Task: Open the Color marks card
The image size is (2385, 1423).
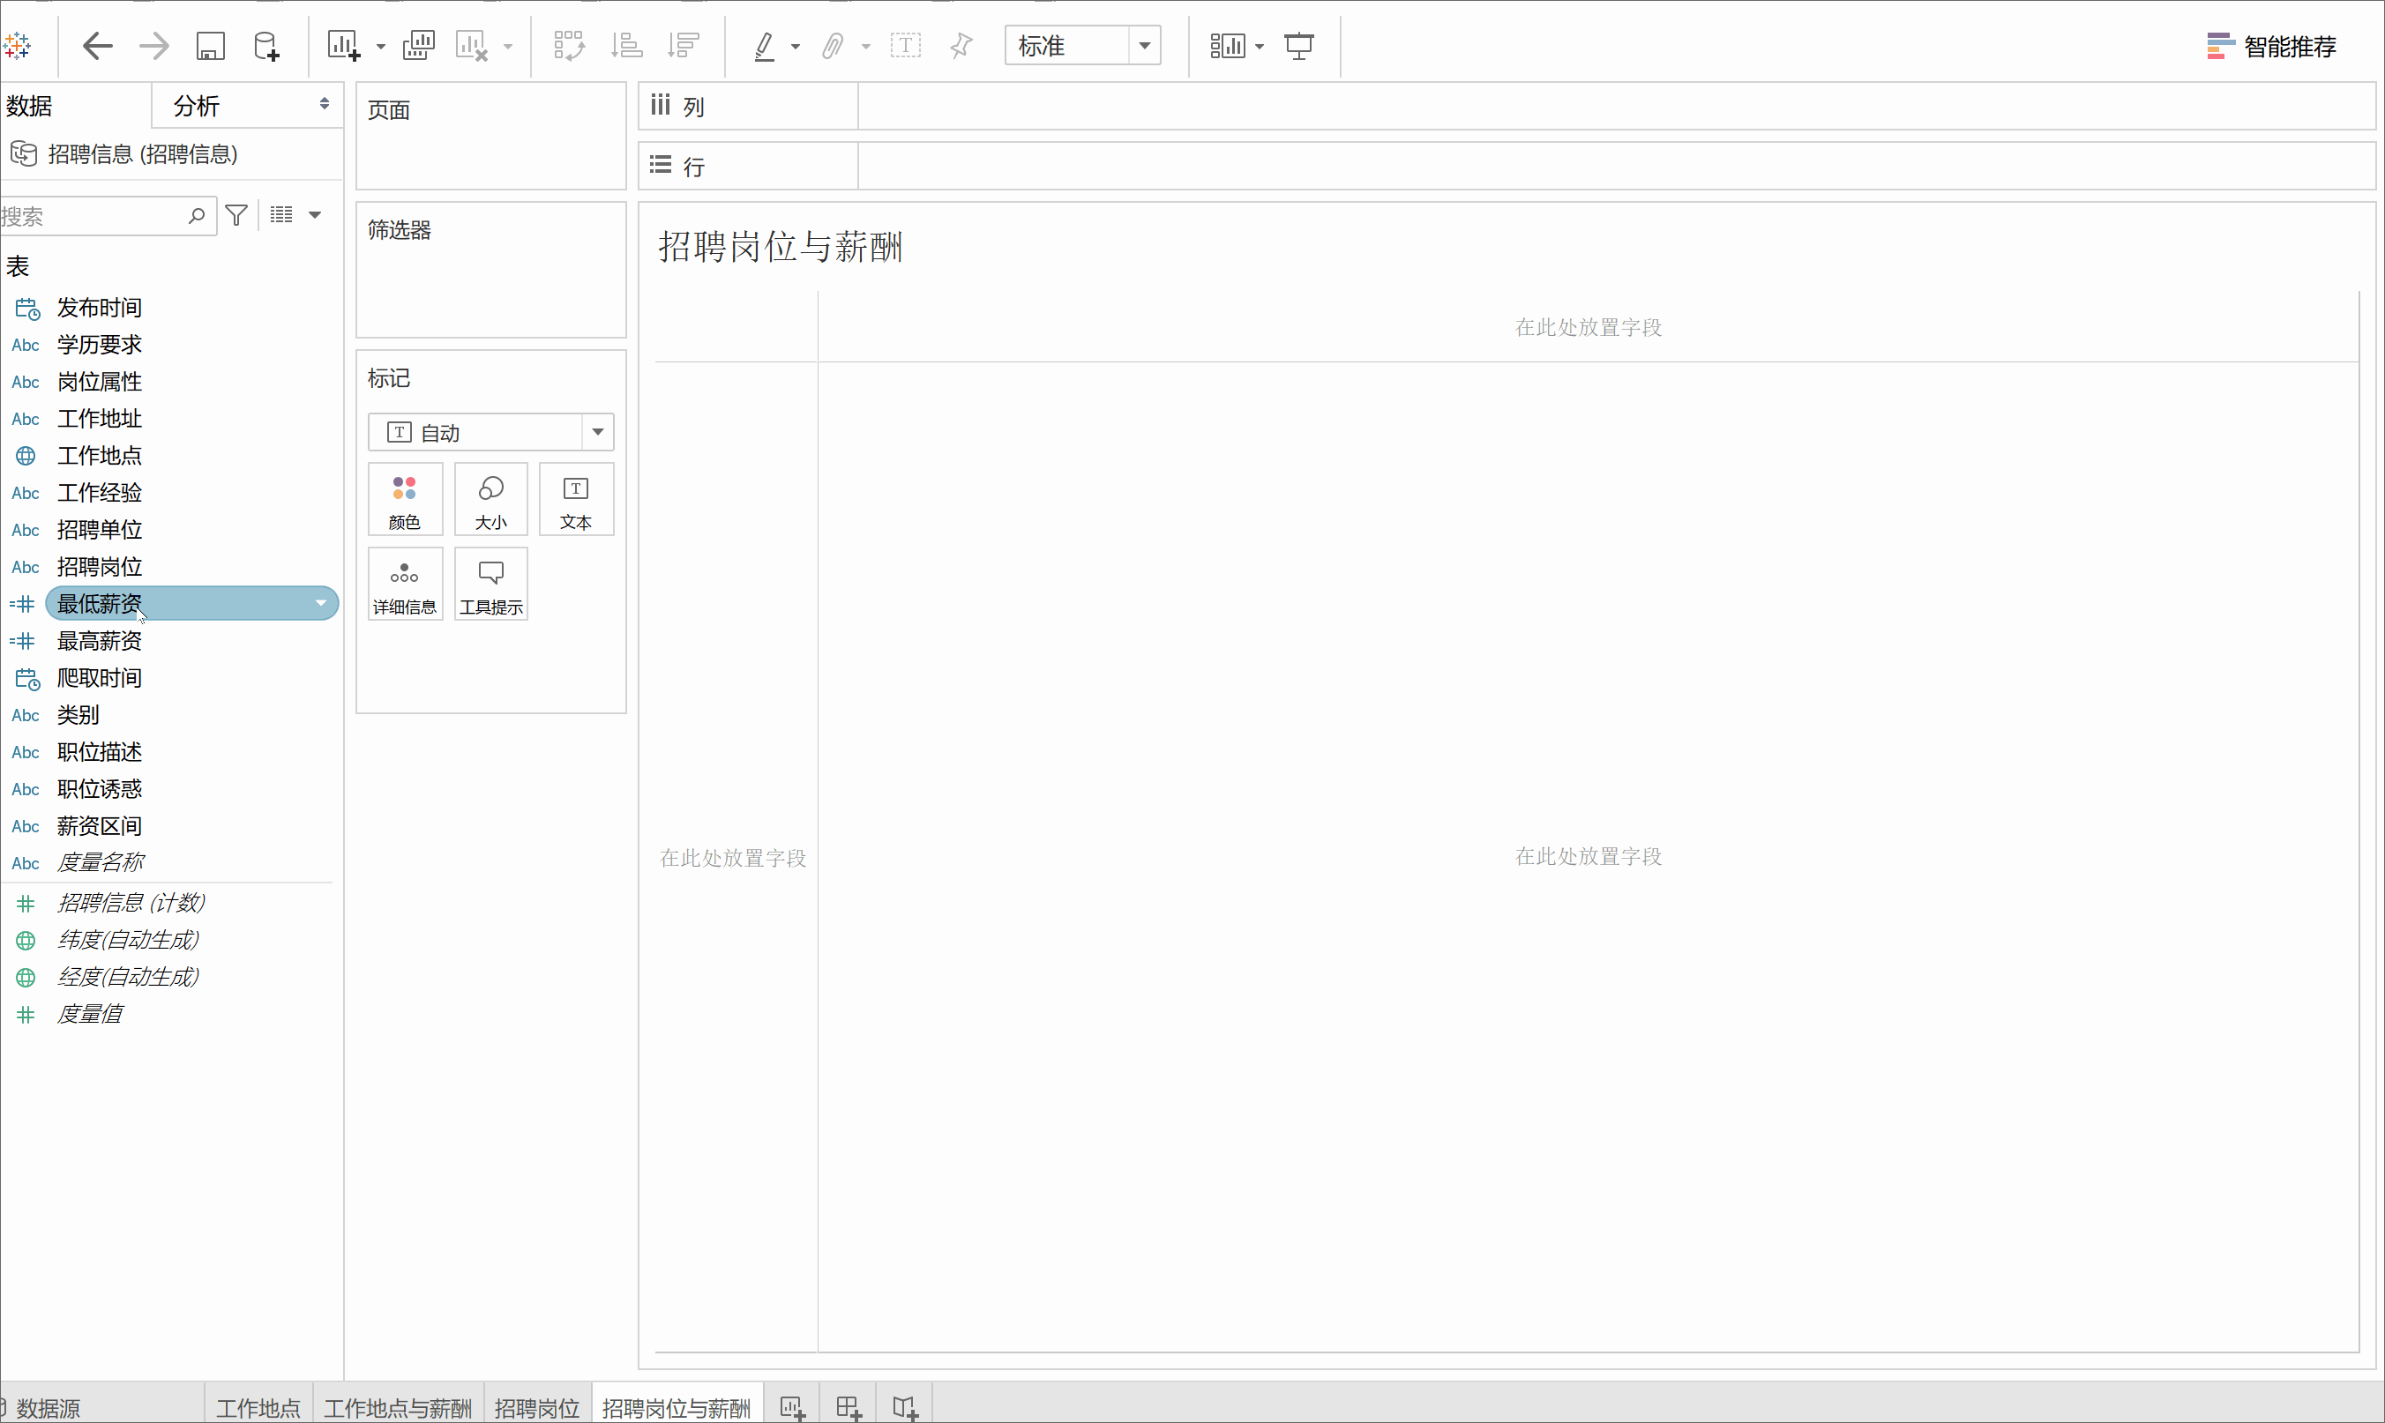Action: pyautogui.click(x=405, y=501)
